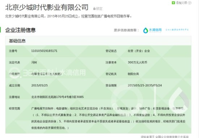
Task: Click the scope line starting 1、不得以公开方式募集资金
Action: (108, 115)
